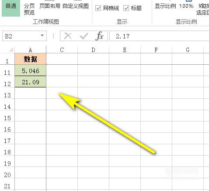Select cell containing 5.046
Viewport: 209px width, 191px height.
point(31,70)
